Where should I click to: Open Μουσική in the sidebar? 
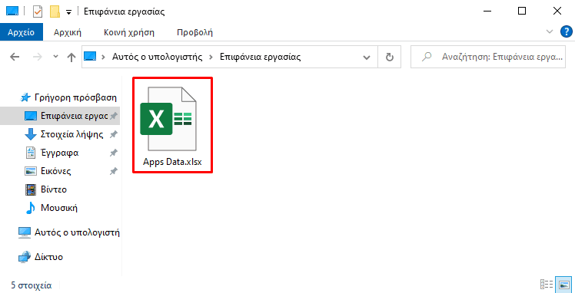(51, 208)
